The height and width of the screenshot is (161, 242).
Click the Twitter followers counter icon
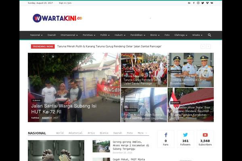[186, 135]
